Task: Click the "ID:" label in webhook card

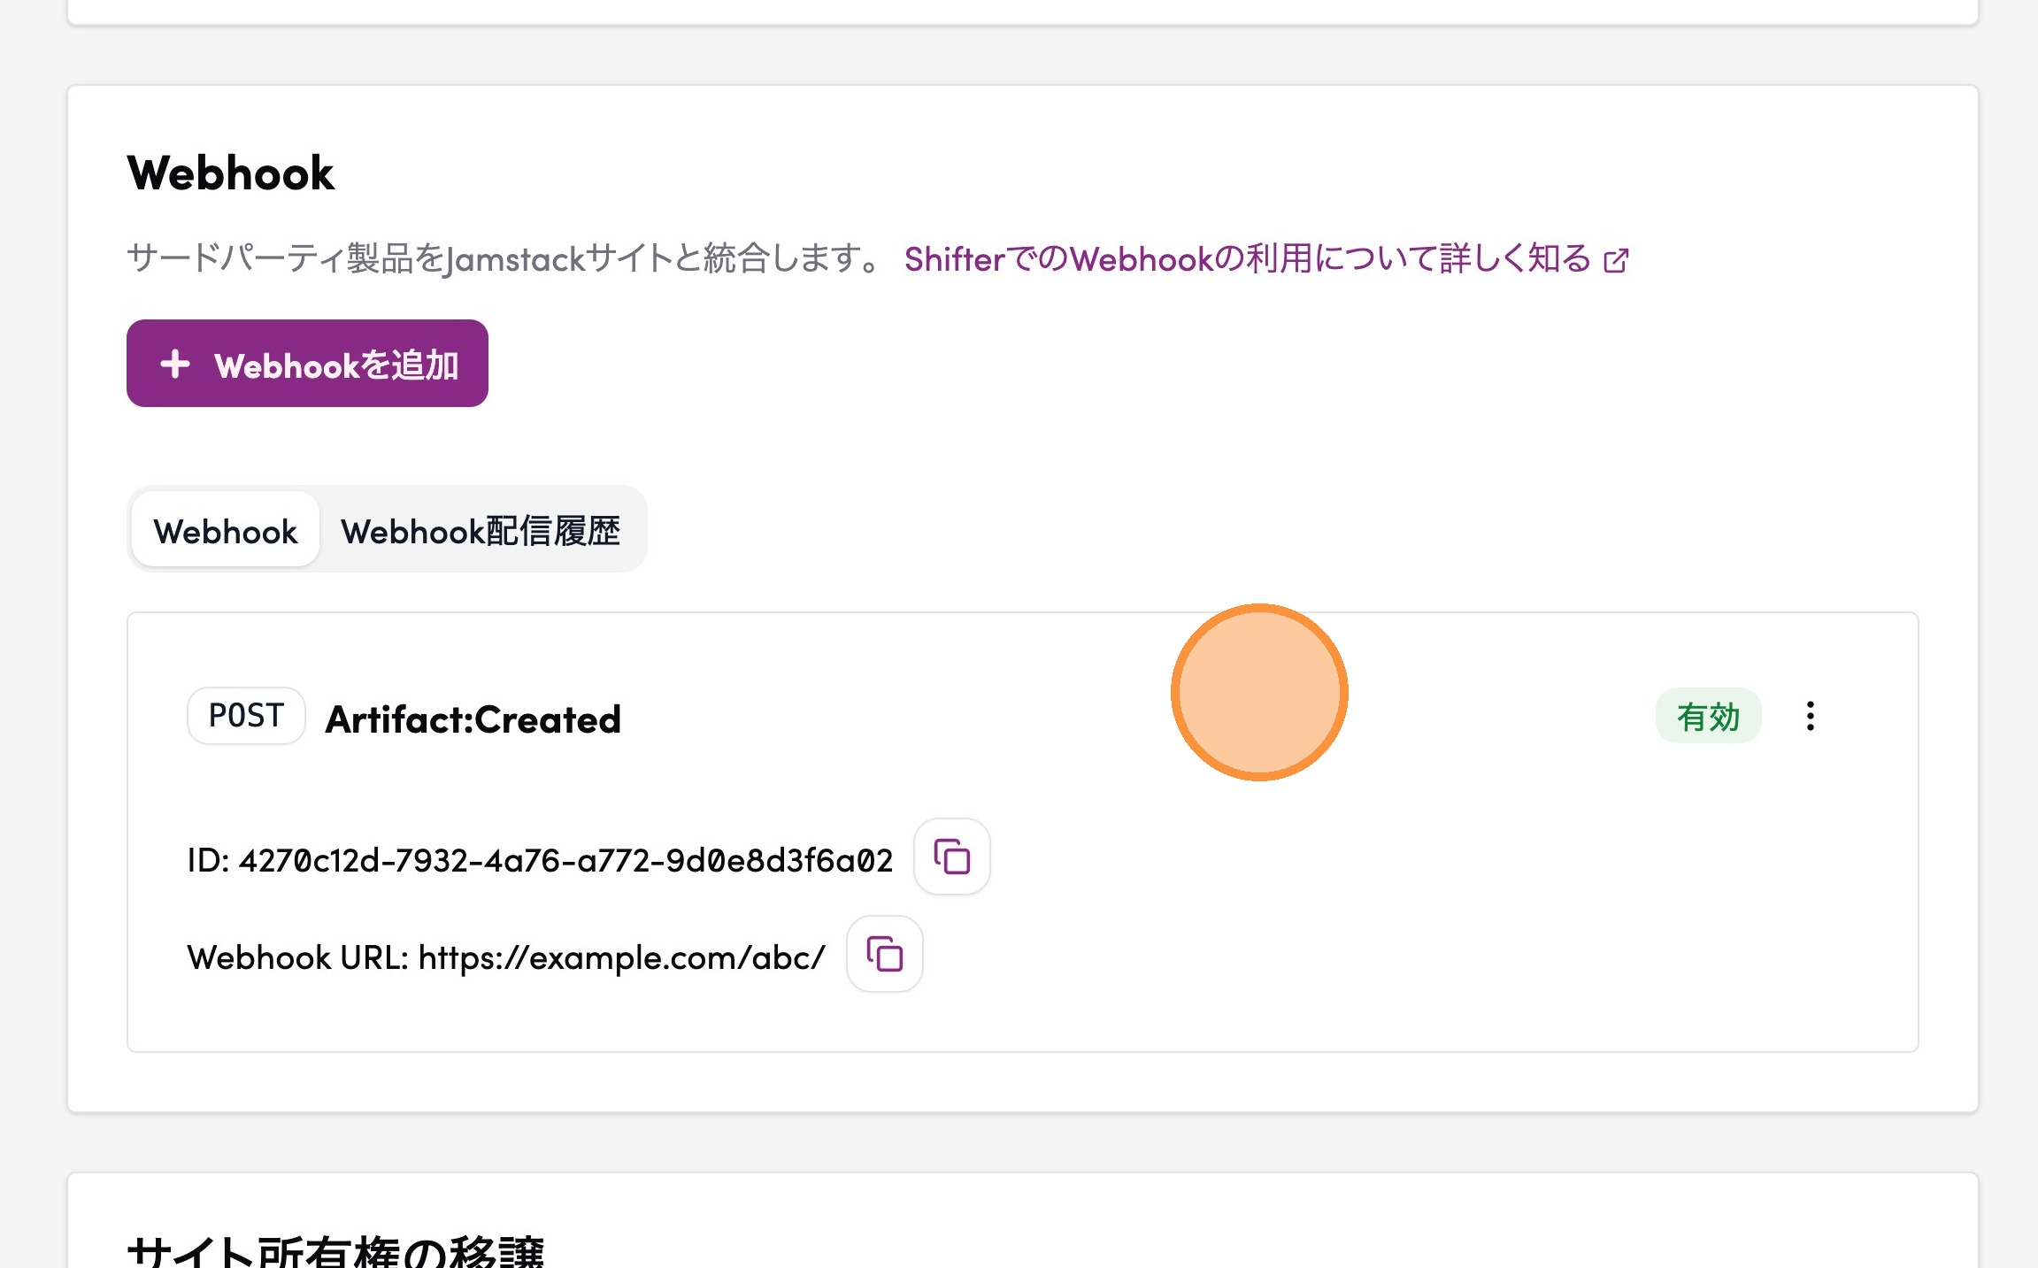Action: [208, 860]
